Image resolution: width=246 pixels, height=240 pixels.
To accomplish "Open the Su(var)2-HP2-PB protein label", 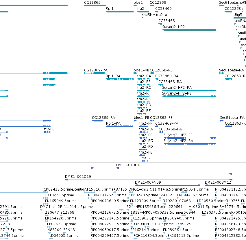I will (178, 135).
